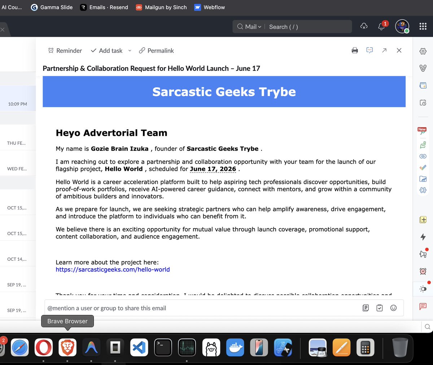Copy the email Permalink
This screenshot has width=433, height=365.
(x=156, y=51)
